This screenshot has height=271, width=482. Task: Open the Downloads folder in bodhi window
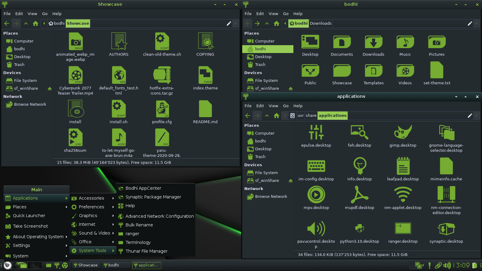coord(374,42)
